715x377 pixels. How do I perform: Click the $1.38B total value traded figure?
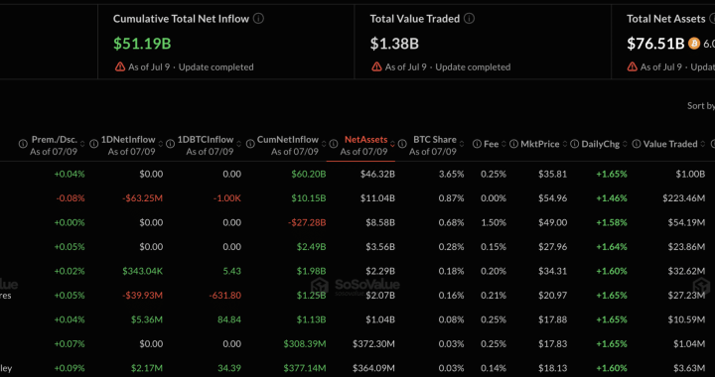[394, 44]
